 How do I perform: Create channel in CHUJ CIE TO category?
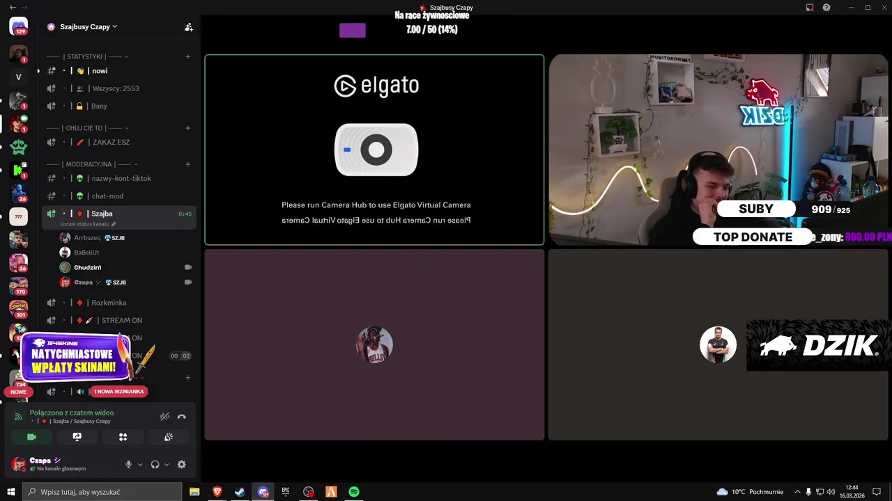click(x=188, y=128)
